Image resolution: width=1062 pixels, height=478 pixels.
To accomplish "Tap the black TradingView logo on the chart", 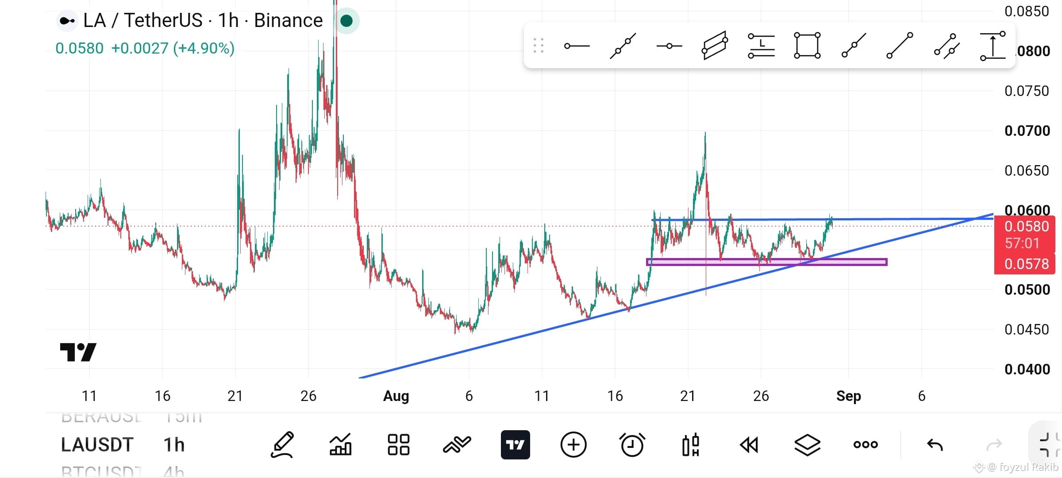I will point(78,352).
